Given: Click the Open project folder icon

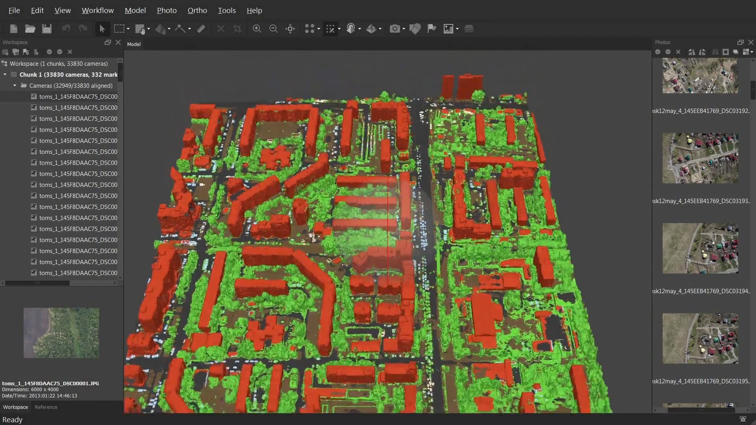Looking at the screenshot, I should (x=30, y=29).
